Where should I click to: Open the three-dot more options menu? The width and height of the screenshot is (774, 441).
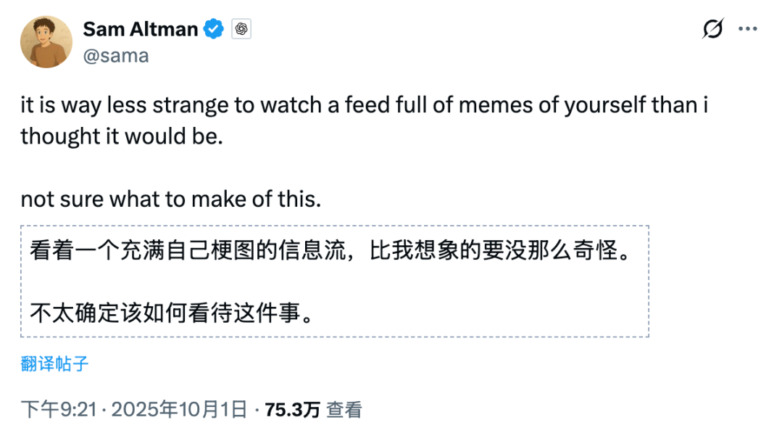[747, 29]
